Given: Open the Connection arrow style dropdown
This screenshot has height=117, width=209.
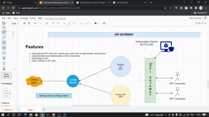Looking at the screenshot, I should (81, 23).
